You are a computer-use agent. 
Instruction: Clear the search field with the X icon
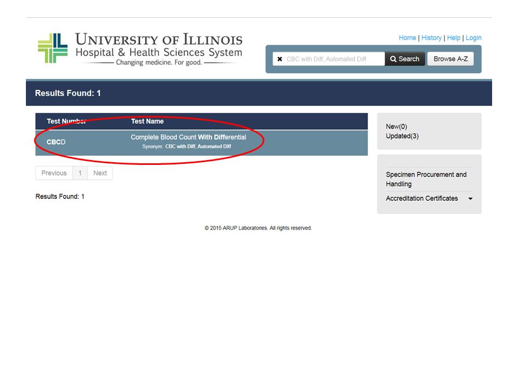click(280, 59)
